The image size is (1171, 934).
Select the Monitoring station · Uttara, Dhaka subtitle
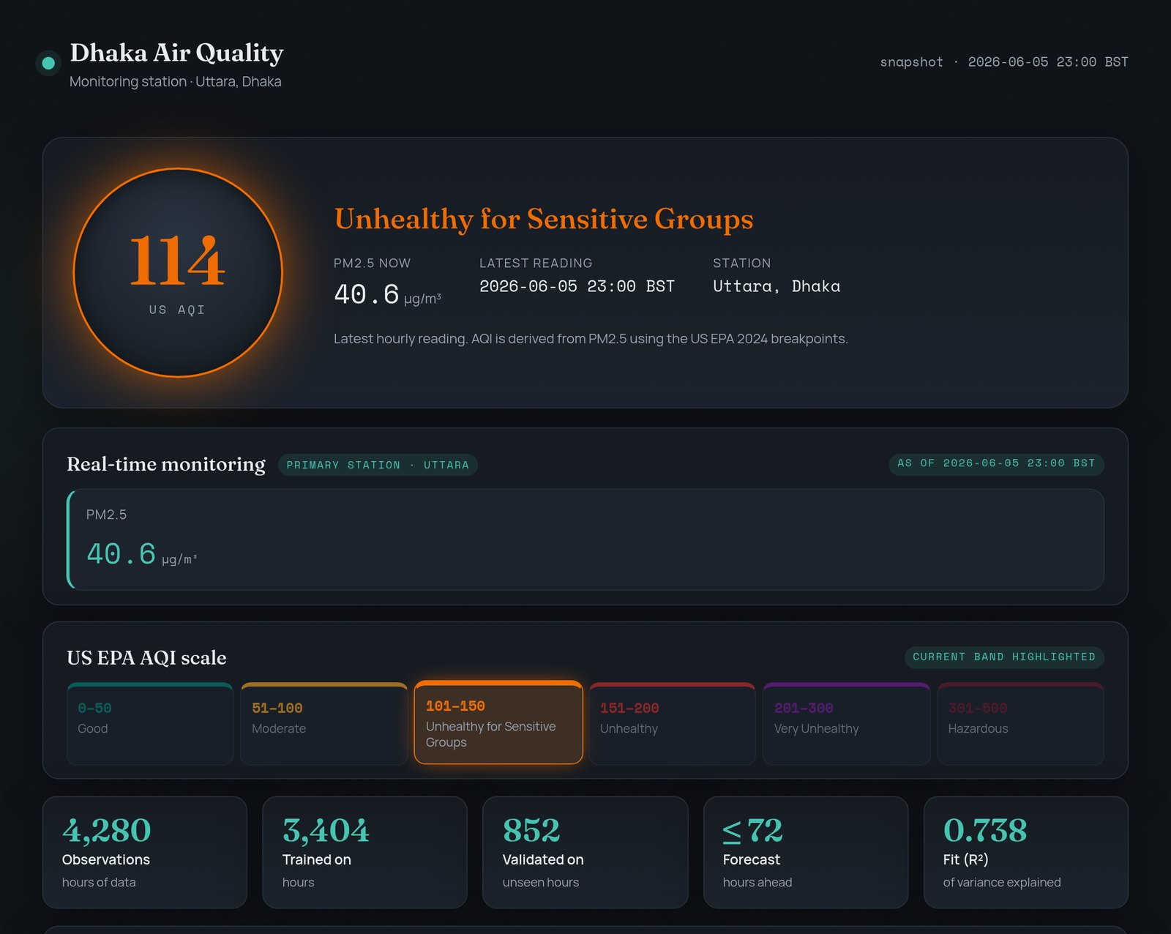[175, 81]
